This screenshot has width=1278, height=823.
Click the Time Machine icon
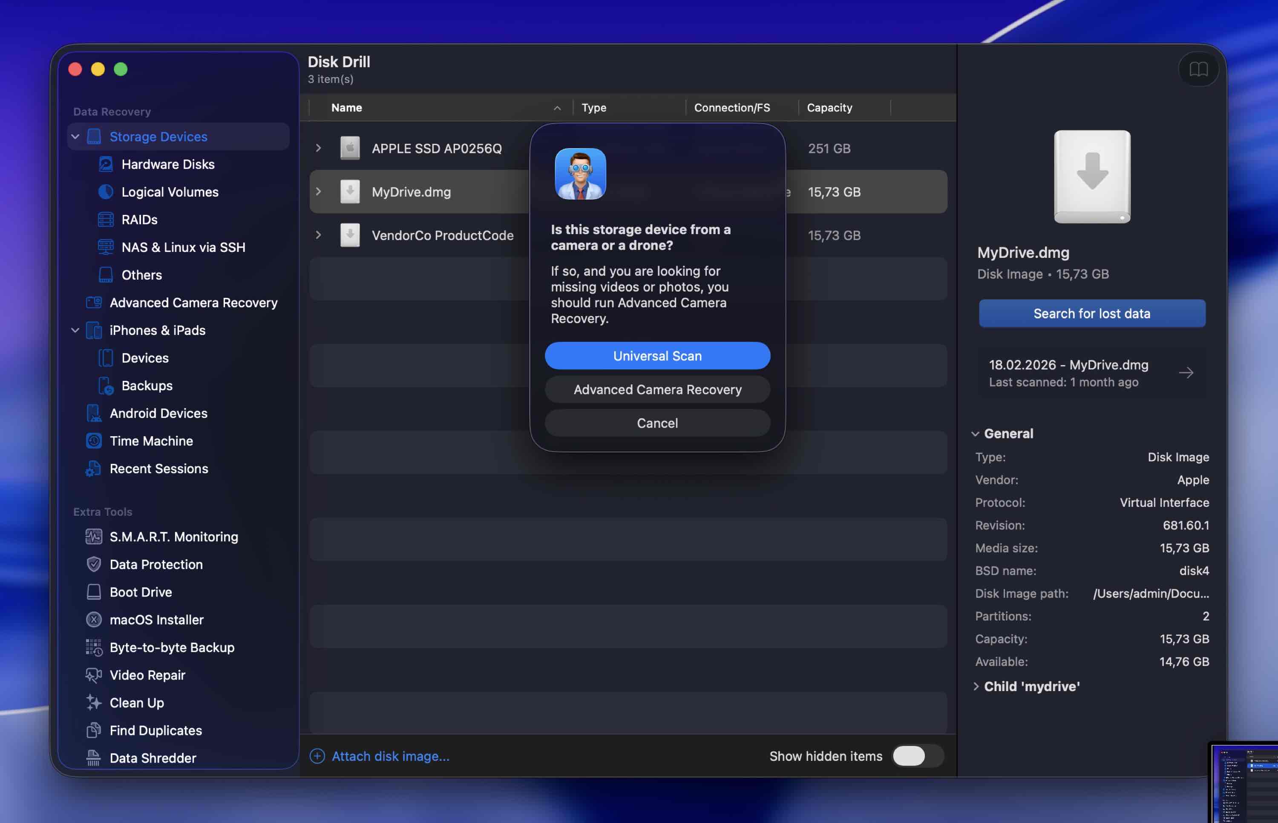point(94,441)
